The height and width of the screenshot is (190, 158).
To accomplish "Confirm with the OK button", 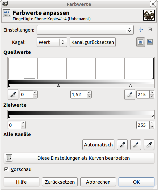I will pos(136,182).
